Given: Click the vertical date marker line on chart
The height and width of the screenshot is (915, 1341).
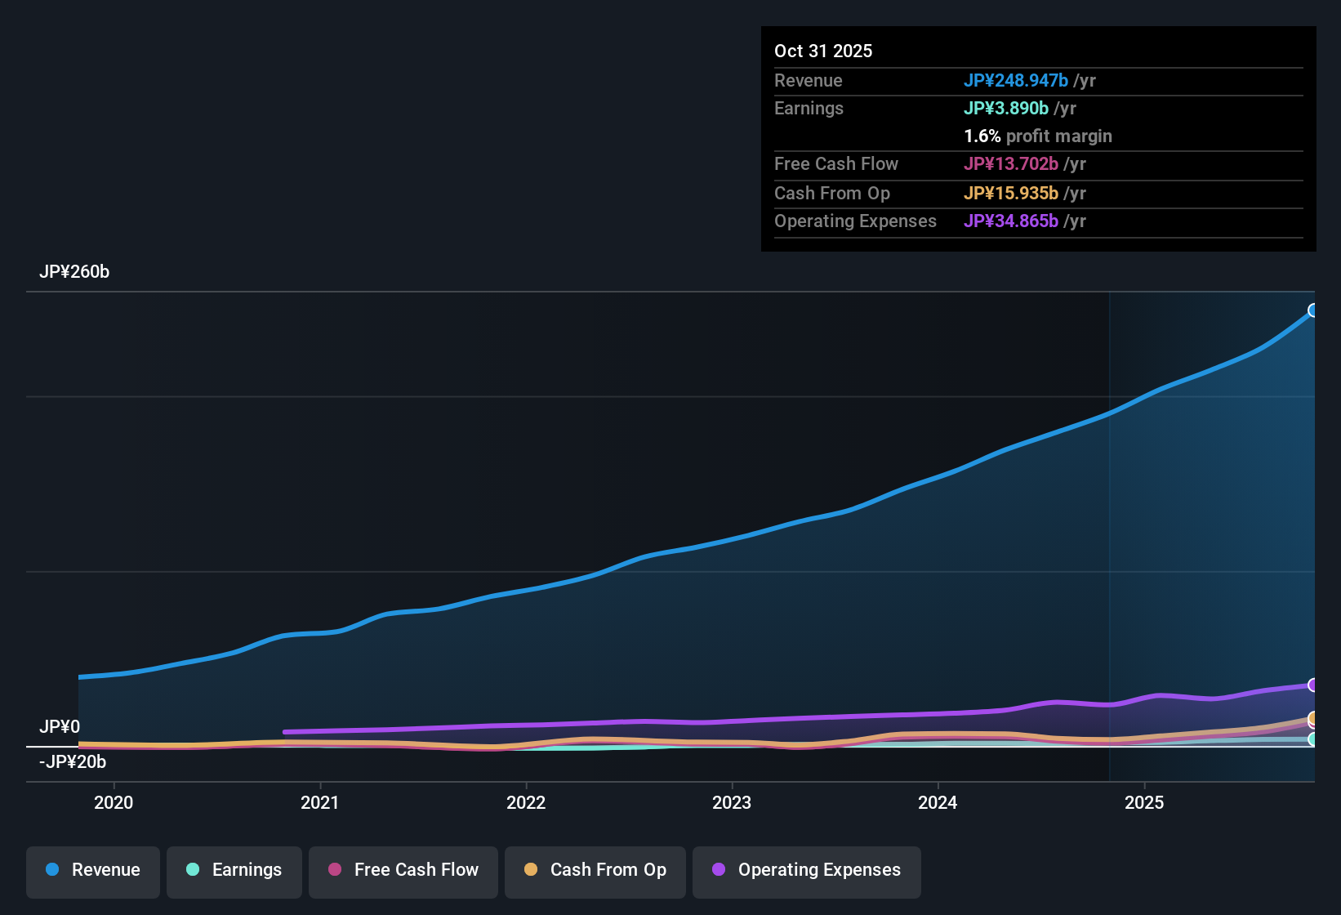Looking at the screenshot, I should [1109, 531].
